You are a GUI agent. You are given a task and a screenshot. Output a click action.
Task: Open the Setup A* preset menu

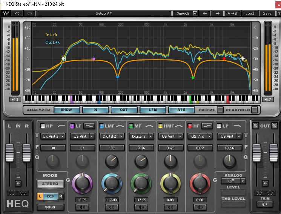point(104,14)
